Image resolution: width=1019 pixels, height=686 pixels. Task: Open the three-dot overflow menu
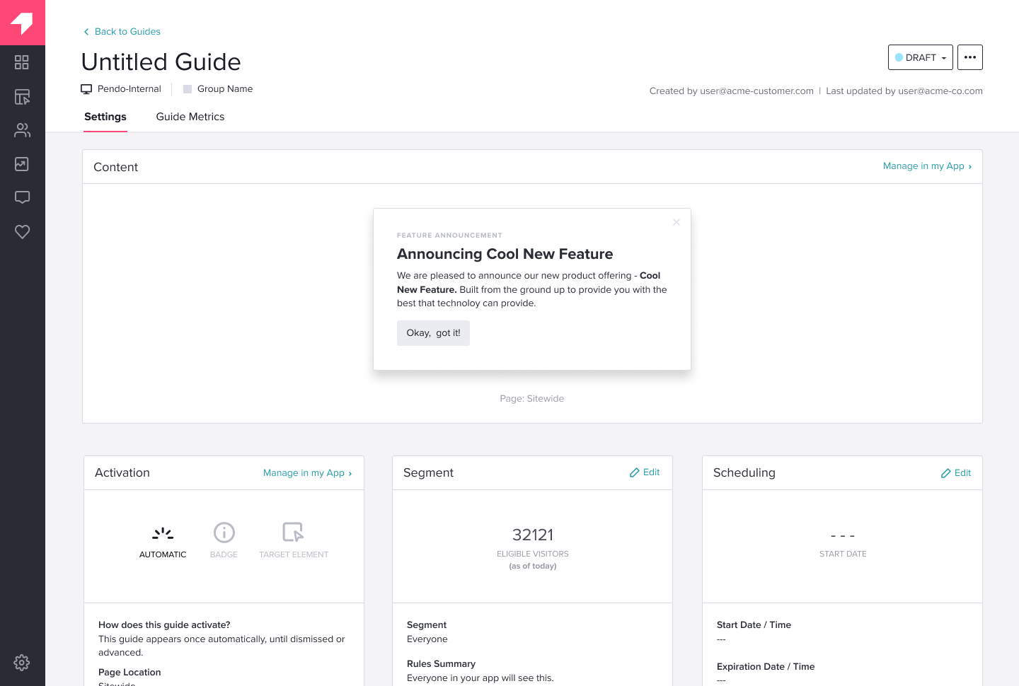point(969,57)
